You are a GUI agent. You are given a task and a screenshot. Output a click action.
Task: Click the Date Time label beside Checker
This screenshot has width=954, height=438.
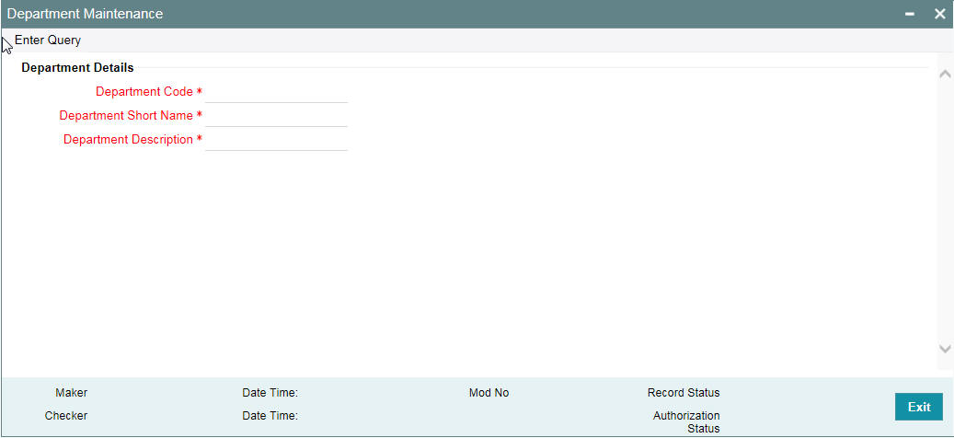click(x=270, y=416)
